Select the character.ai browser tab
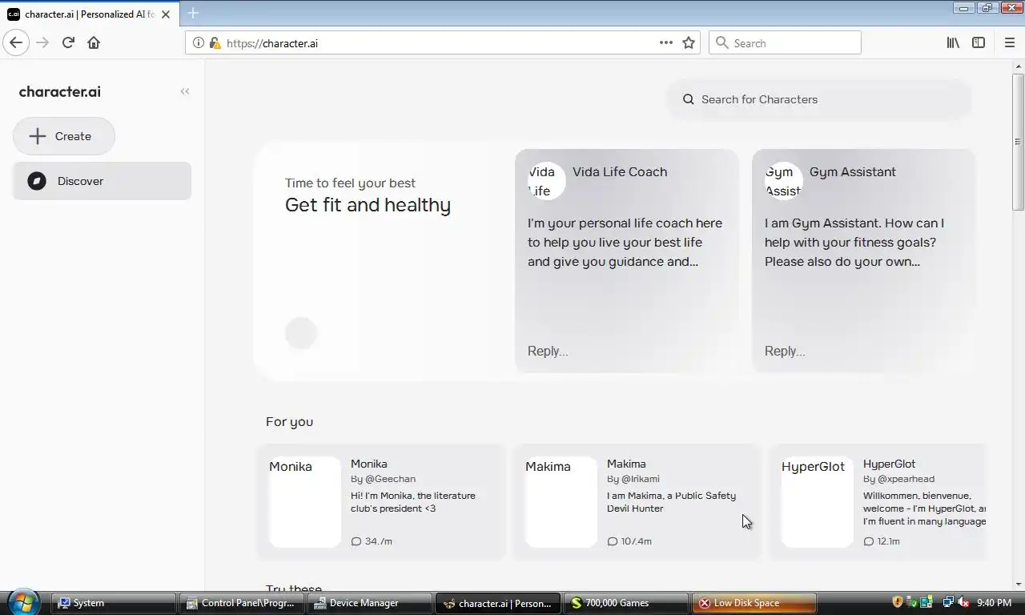 [88, 14]
